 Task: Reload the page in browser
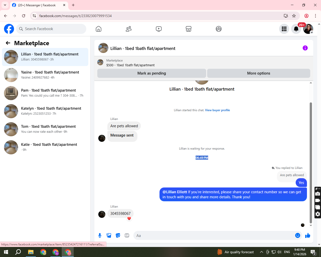point(24,16)
